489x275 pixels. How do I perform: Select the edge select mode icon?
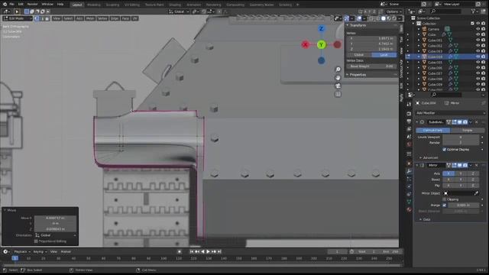[43, 18]
